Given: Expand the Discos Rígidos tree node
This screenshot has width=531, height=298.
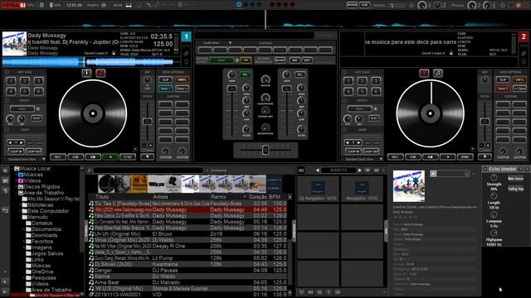Looking at the screenshot, I should point(17,186).
